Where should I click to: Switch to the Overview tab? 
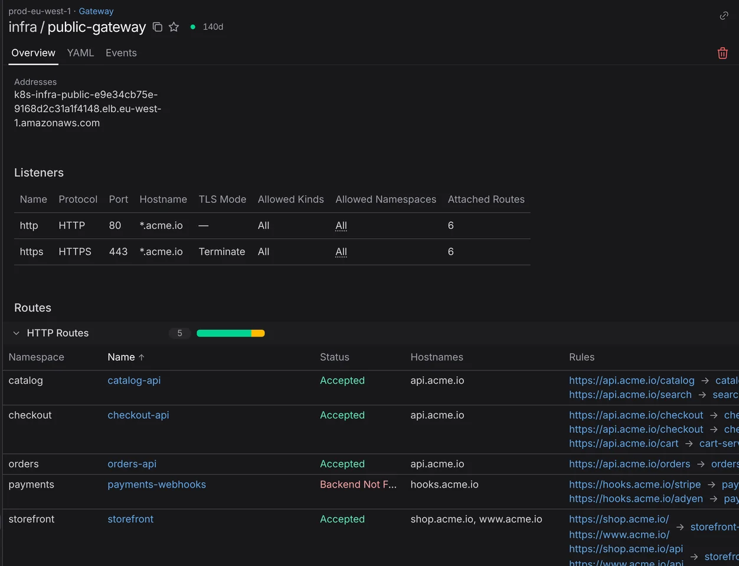coord(33,53)
